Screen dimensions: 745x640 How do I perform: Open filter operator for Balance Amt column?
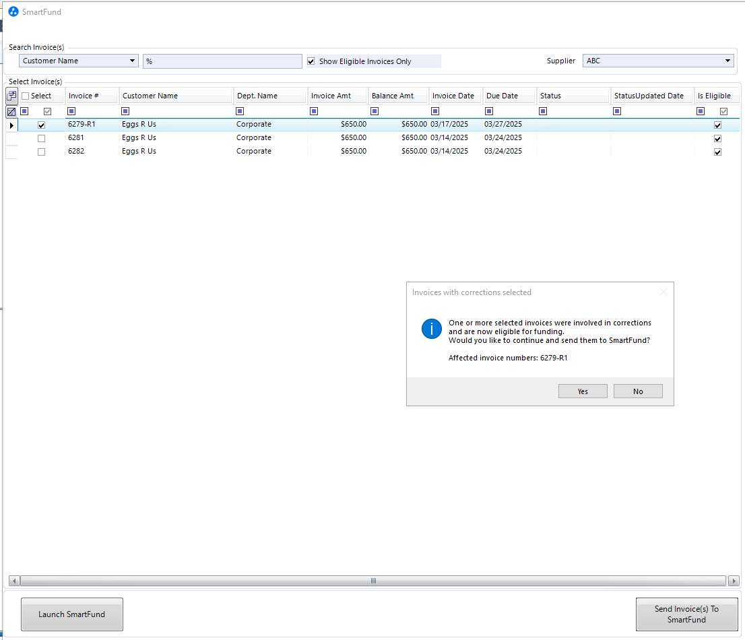tap(375, 111)
